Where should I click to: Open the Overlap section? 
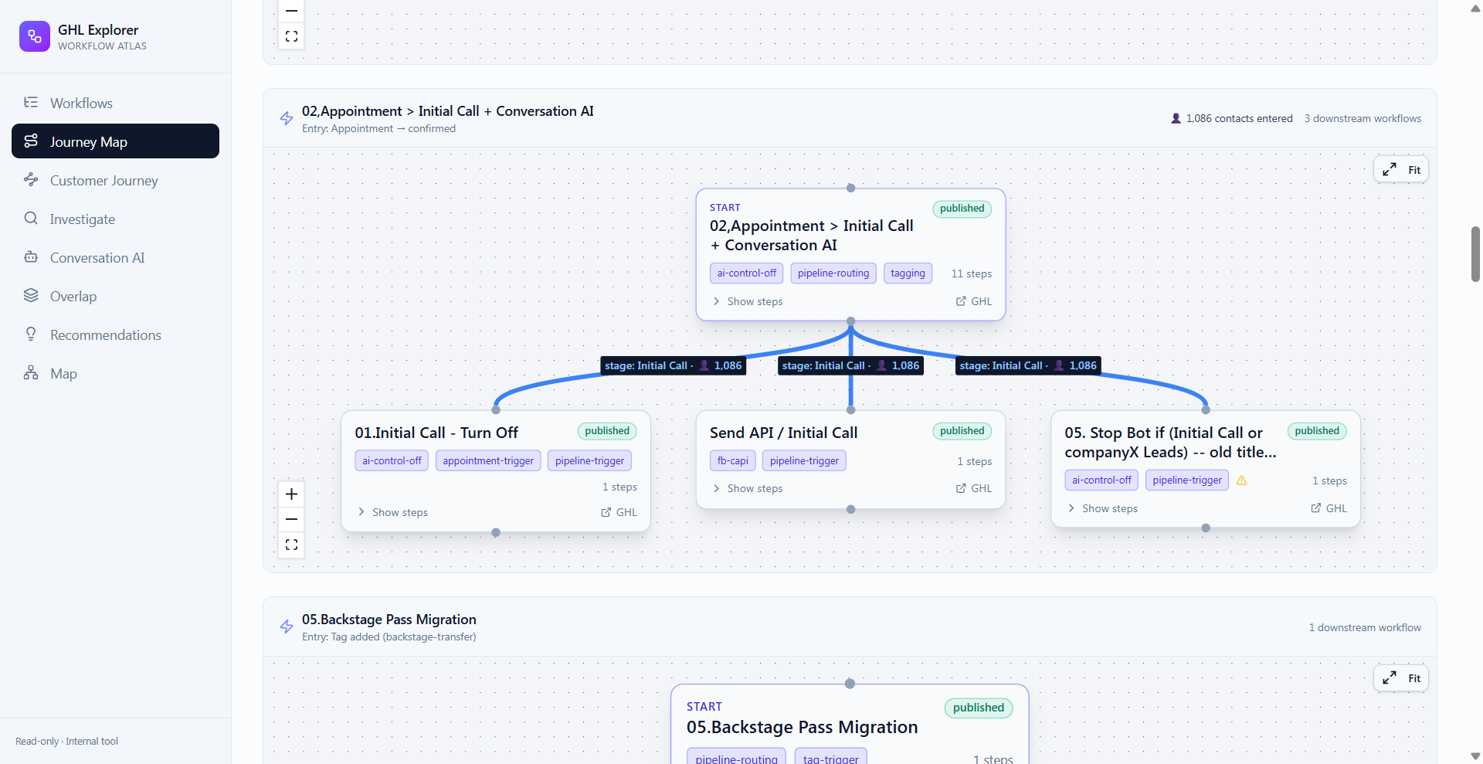116,296
